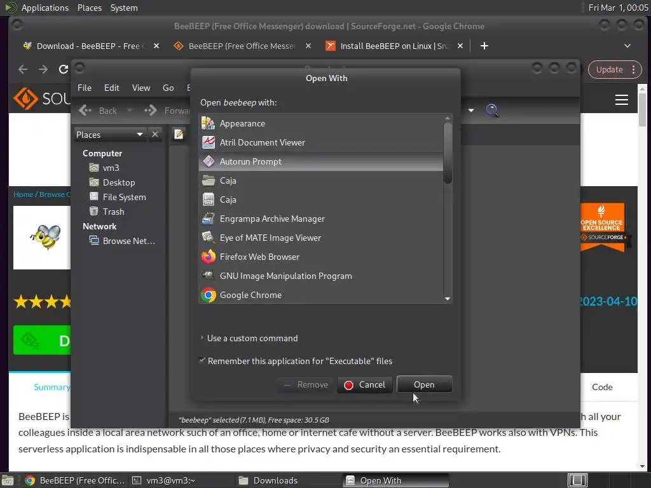Open a new Chrome tab

tap(484, 46)
